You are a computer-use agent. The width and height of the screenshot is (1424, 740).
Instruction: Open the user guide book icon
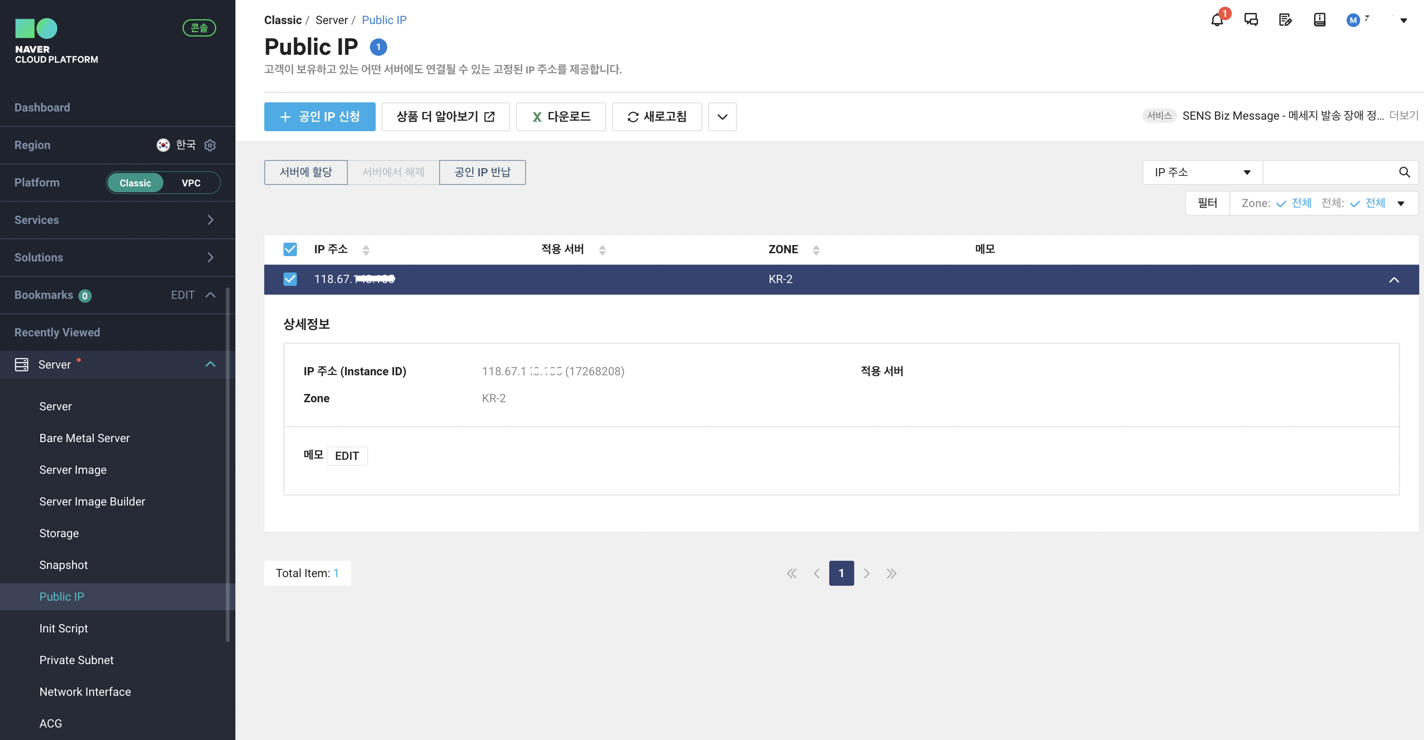[x=1319, y=20]
